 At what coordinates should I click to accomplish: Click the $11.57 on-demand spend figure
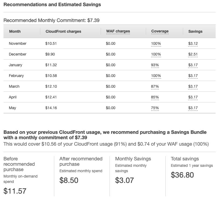coord(15,191)
